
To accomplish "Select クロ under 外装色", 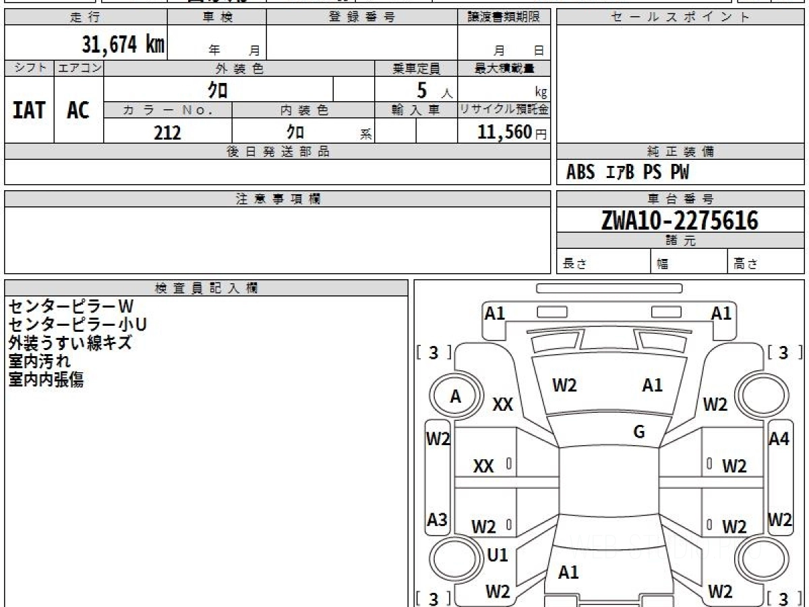I will click(218, 90).
